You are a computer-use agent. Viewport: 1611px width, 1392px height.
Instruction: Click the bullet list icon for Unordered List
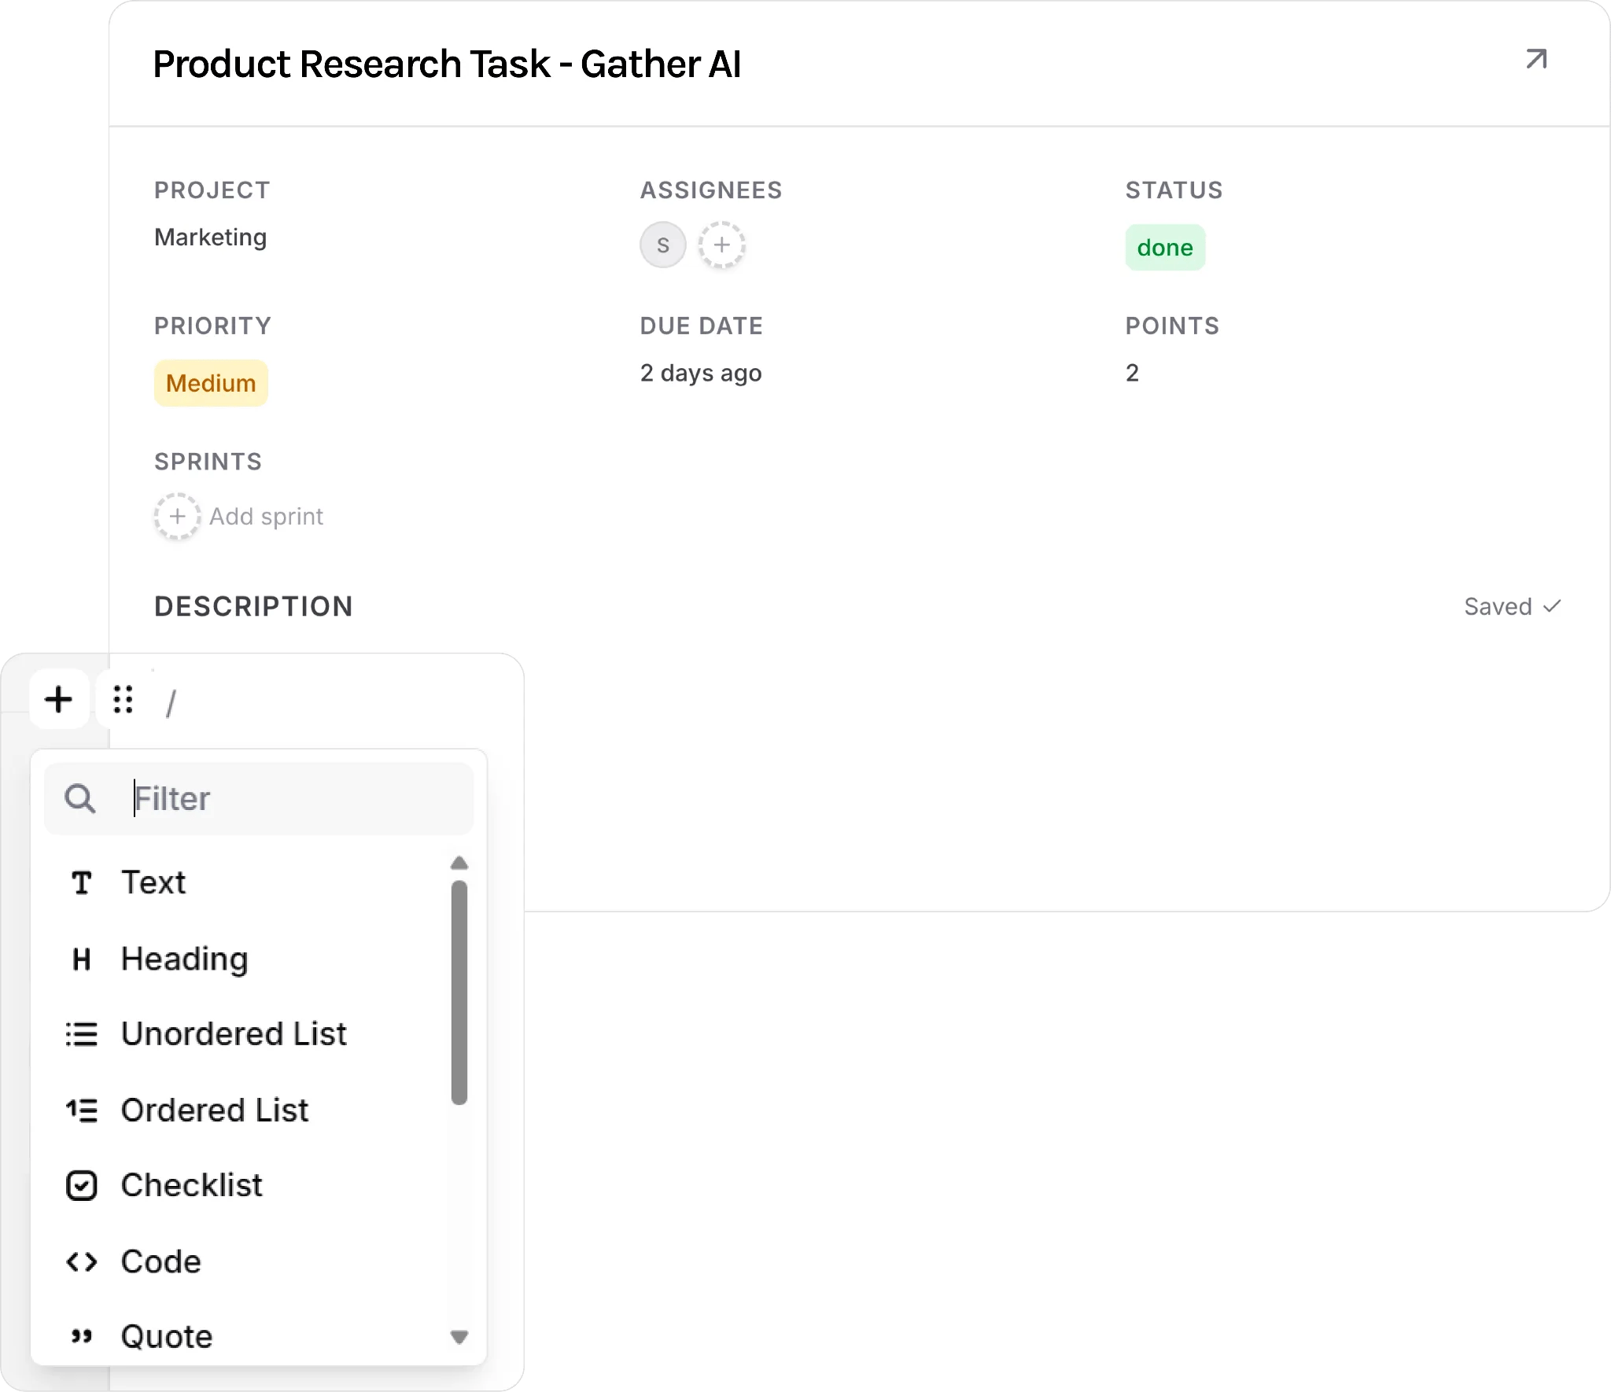[x=82, y=1034]
